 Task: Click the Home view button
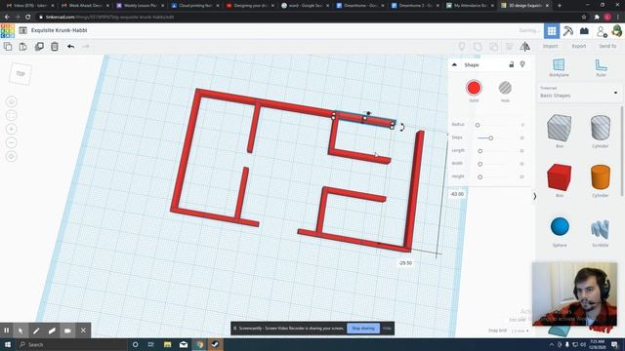point(11,101)
